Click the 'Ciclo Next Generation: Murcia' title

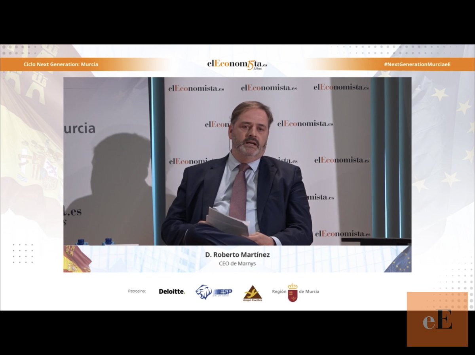coord(61,64)
